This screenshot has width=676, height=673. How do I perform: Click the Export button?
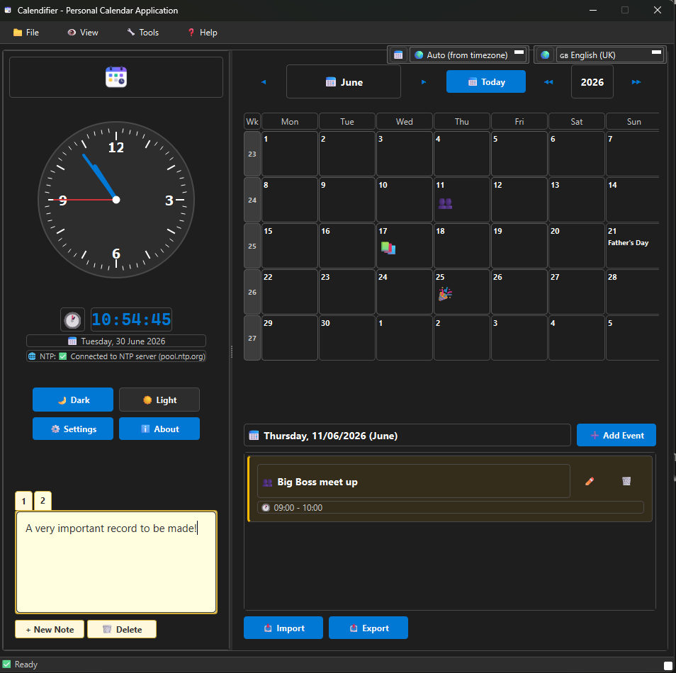368,628
